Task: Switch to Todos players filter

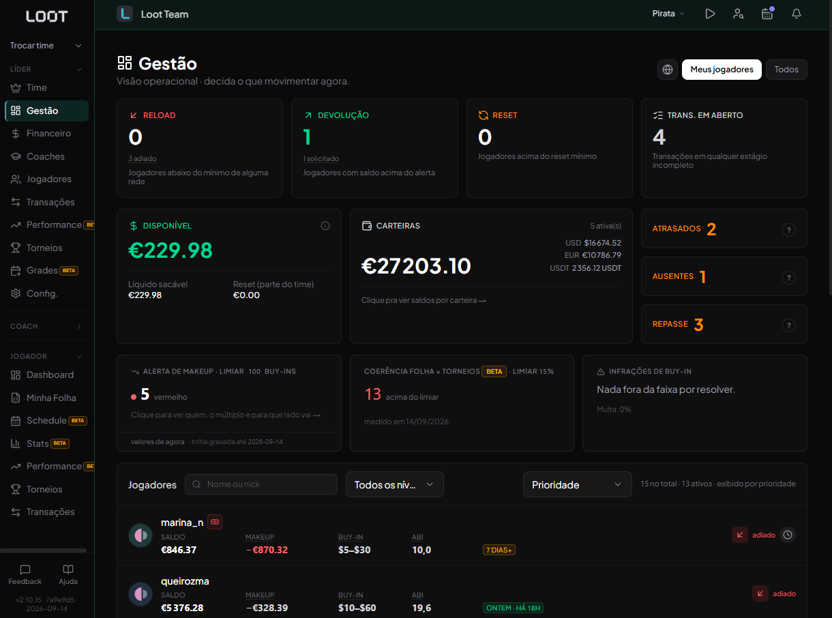Action: 786,70
